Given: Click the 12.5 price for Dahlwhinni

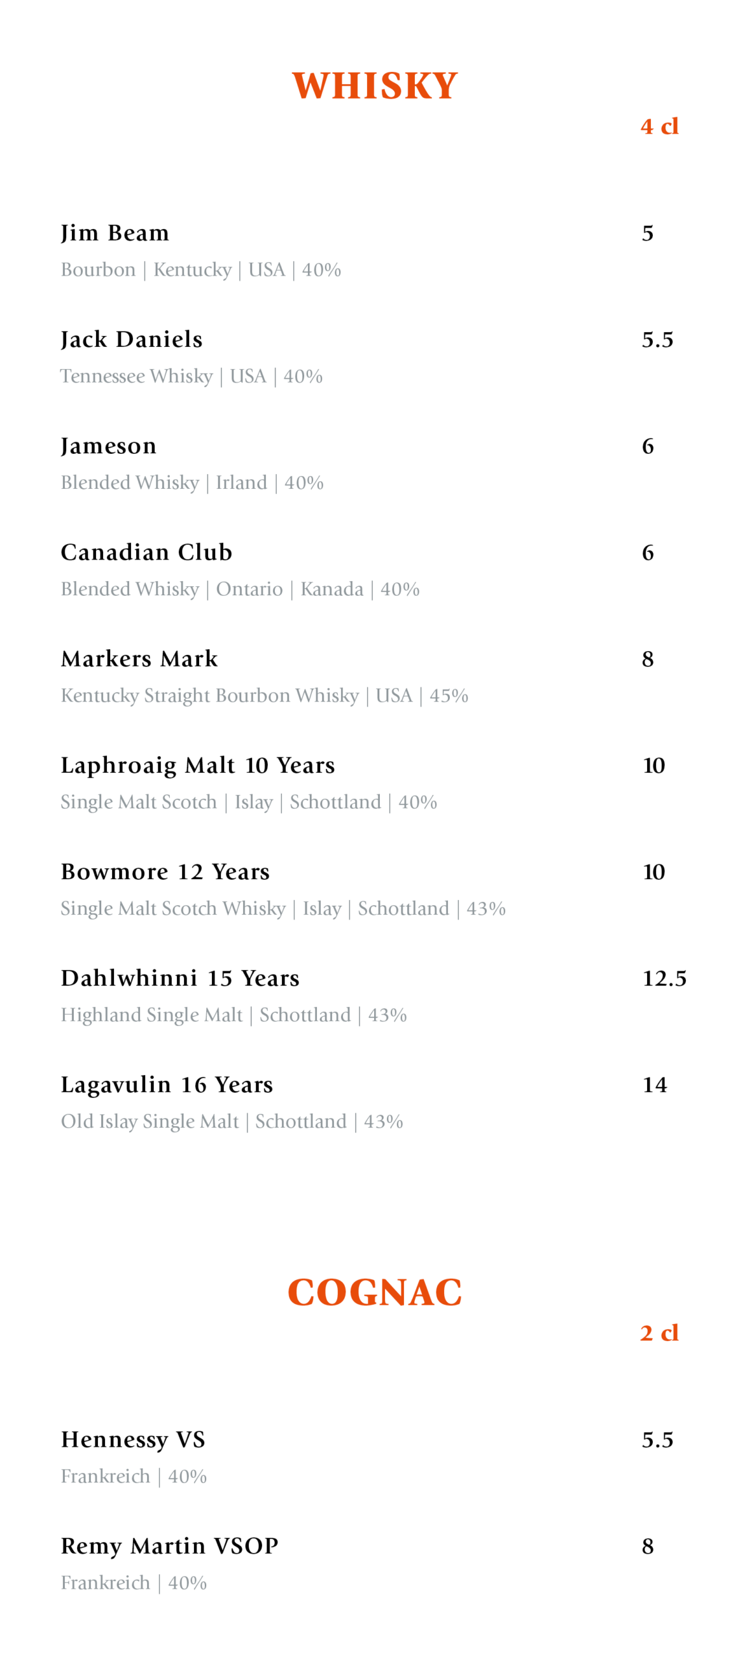Looking at the screenshot, I should pos(664,978).
